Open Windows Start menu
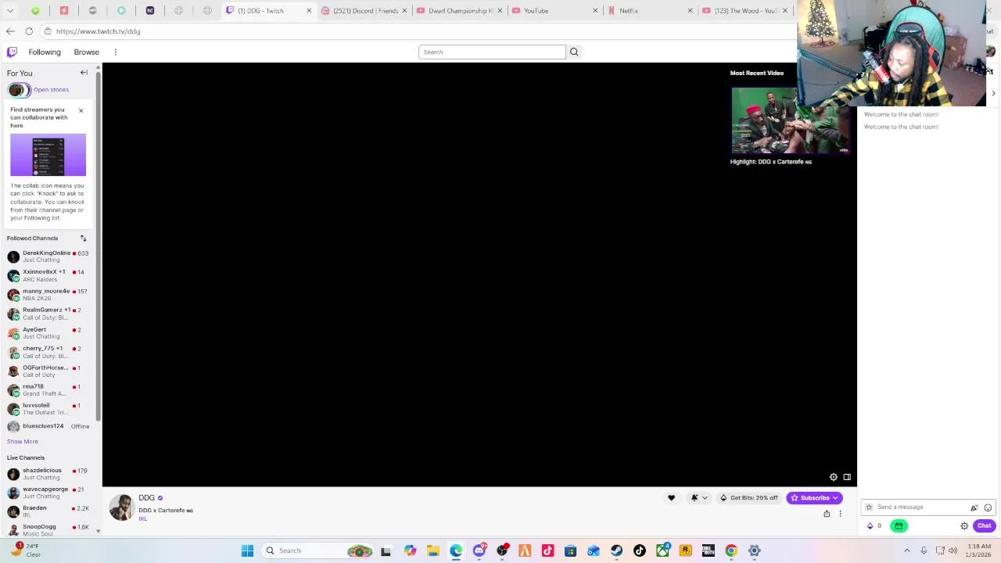Screen dimensions: 1001x563 (x=247, y=550)
